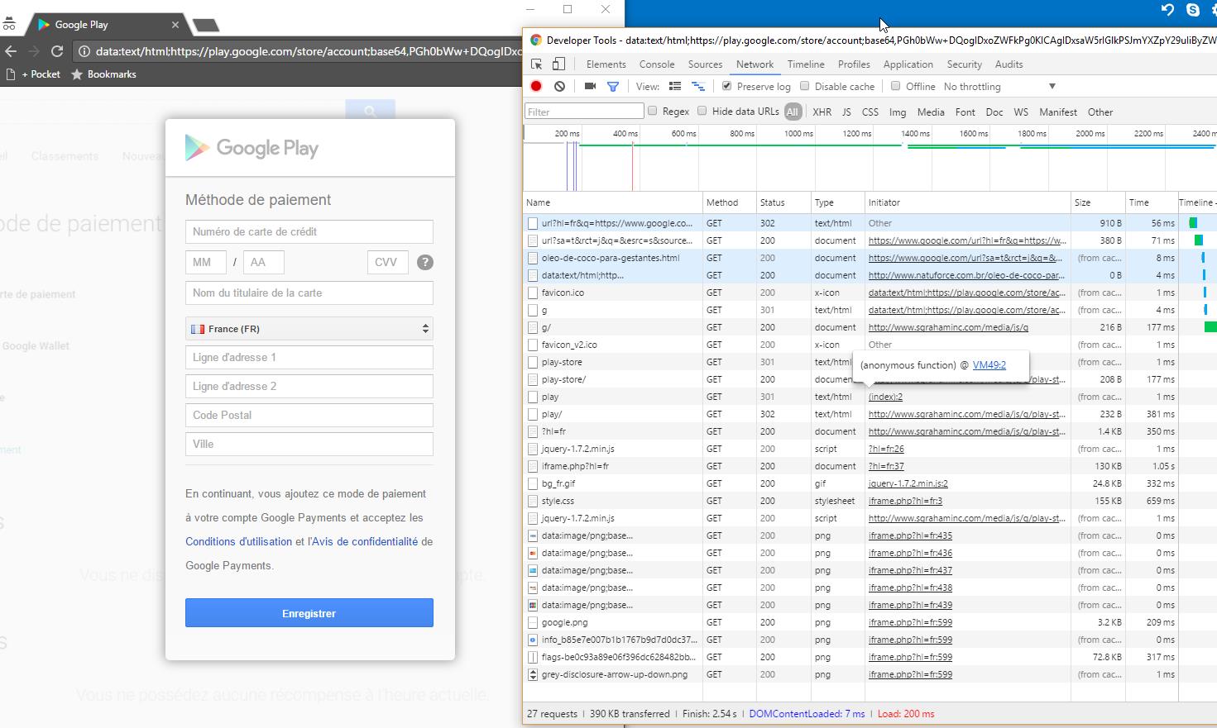Click the Chrome logo in Developer Tools title
This screenshot has height=728, width=1217.
(535, 40)
